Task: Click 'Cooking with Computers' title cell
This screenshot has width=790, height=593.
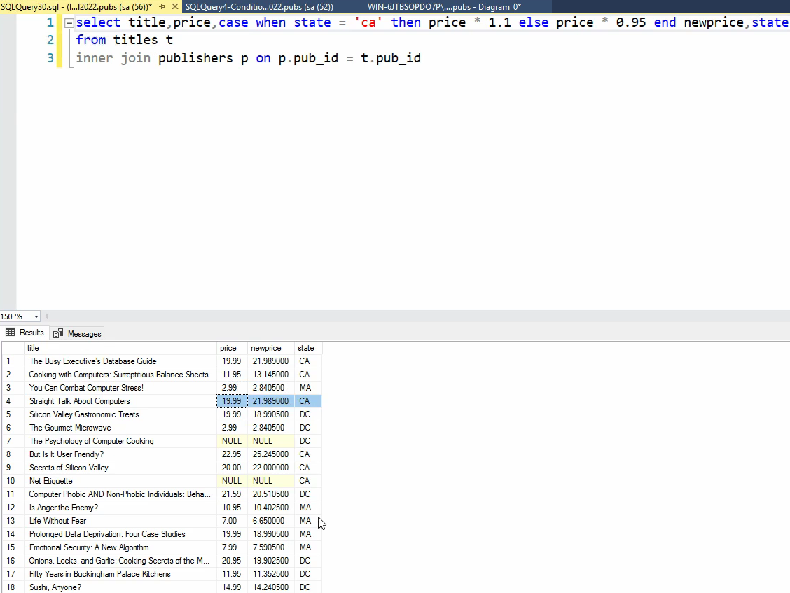Action: (x=120, y=375)
